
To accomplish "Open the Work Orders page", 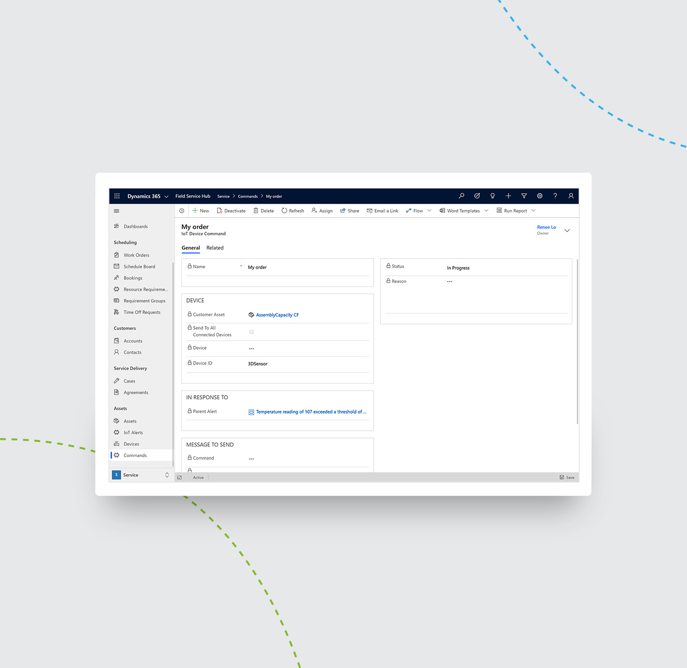I will tap(136, 255).
